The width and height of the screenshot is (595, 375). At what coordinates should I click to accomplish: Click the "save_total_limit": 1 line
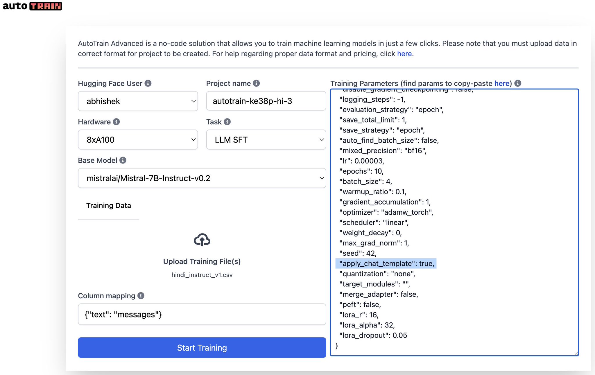[x=373, y=120]
